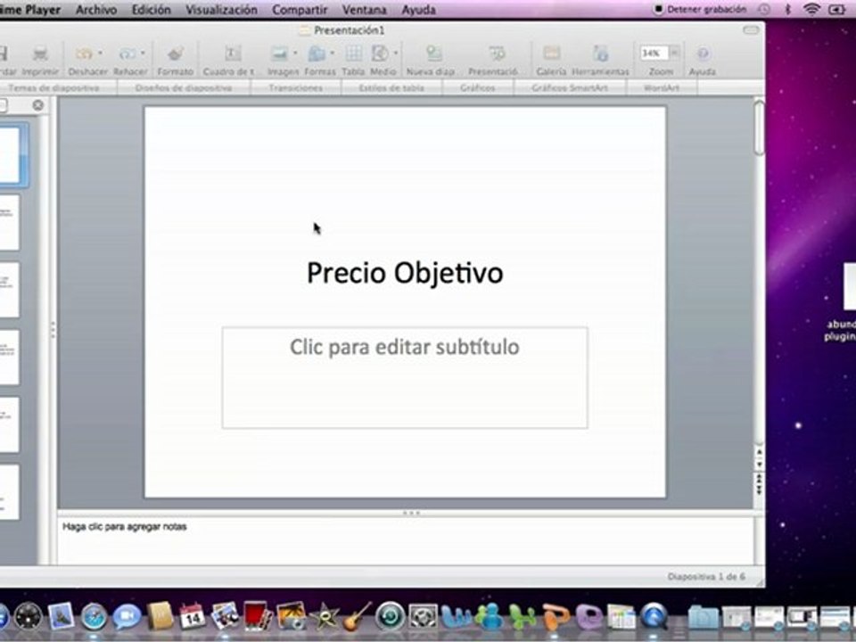The height and width of the screenshot is (642, 856).
Task: Open the Zoom percentage dropdown
Action: (675, 53)
